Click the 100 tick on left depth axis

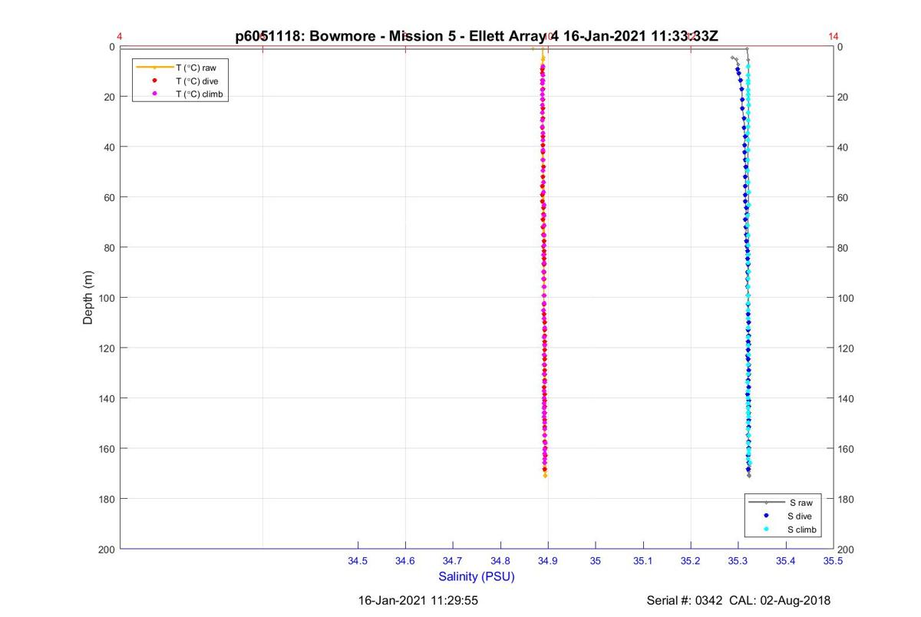click(105, 298)
